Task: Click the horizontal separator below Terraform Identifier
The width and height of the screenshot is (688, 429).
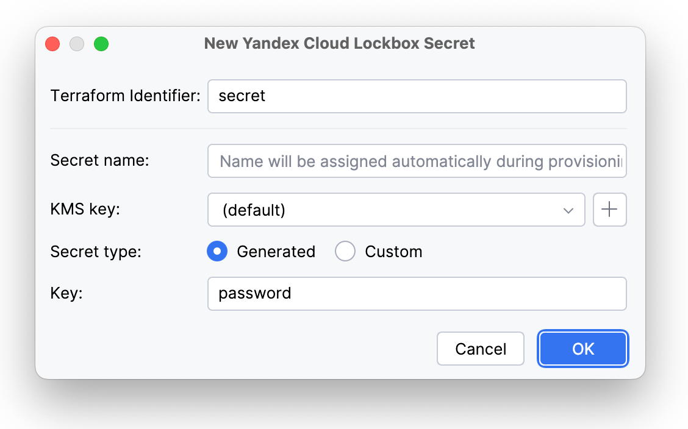Action: tap(339, 129)
